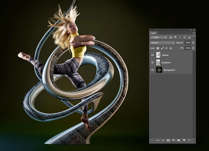This screenshot has height=151, width=209.
Task: Click the delete layer trash icon
Action: [189, 140]
